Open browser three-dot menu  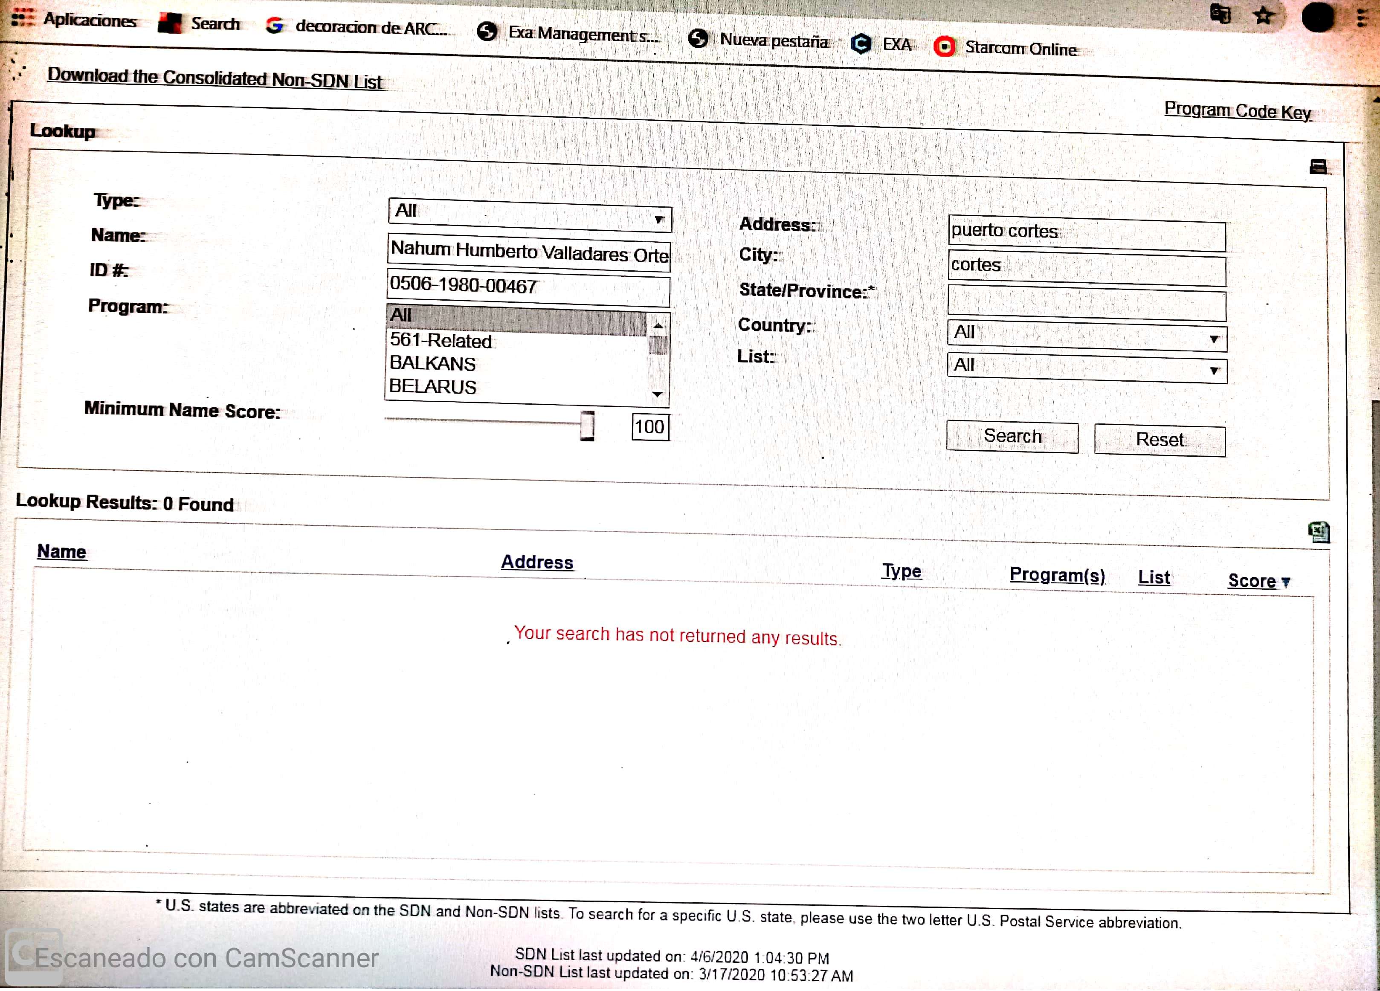[x=1363, y=18]
